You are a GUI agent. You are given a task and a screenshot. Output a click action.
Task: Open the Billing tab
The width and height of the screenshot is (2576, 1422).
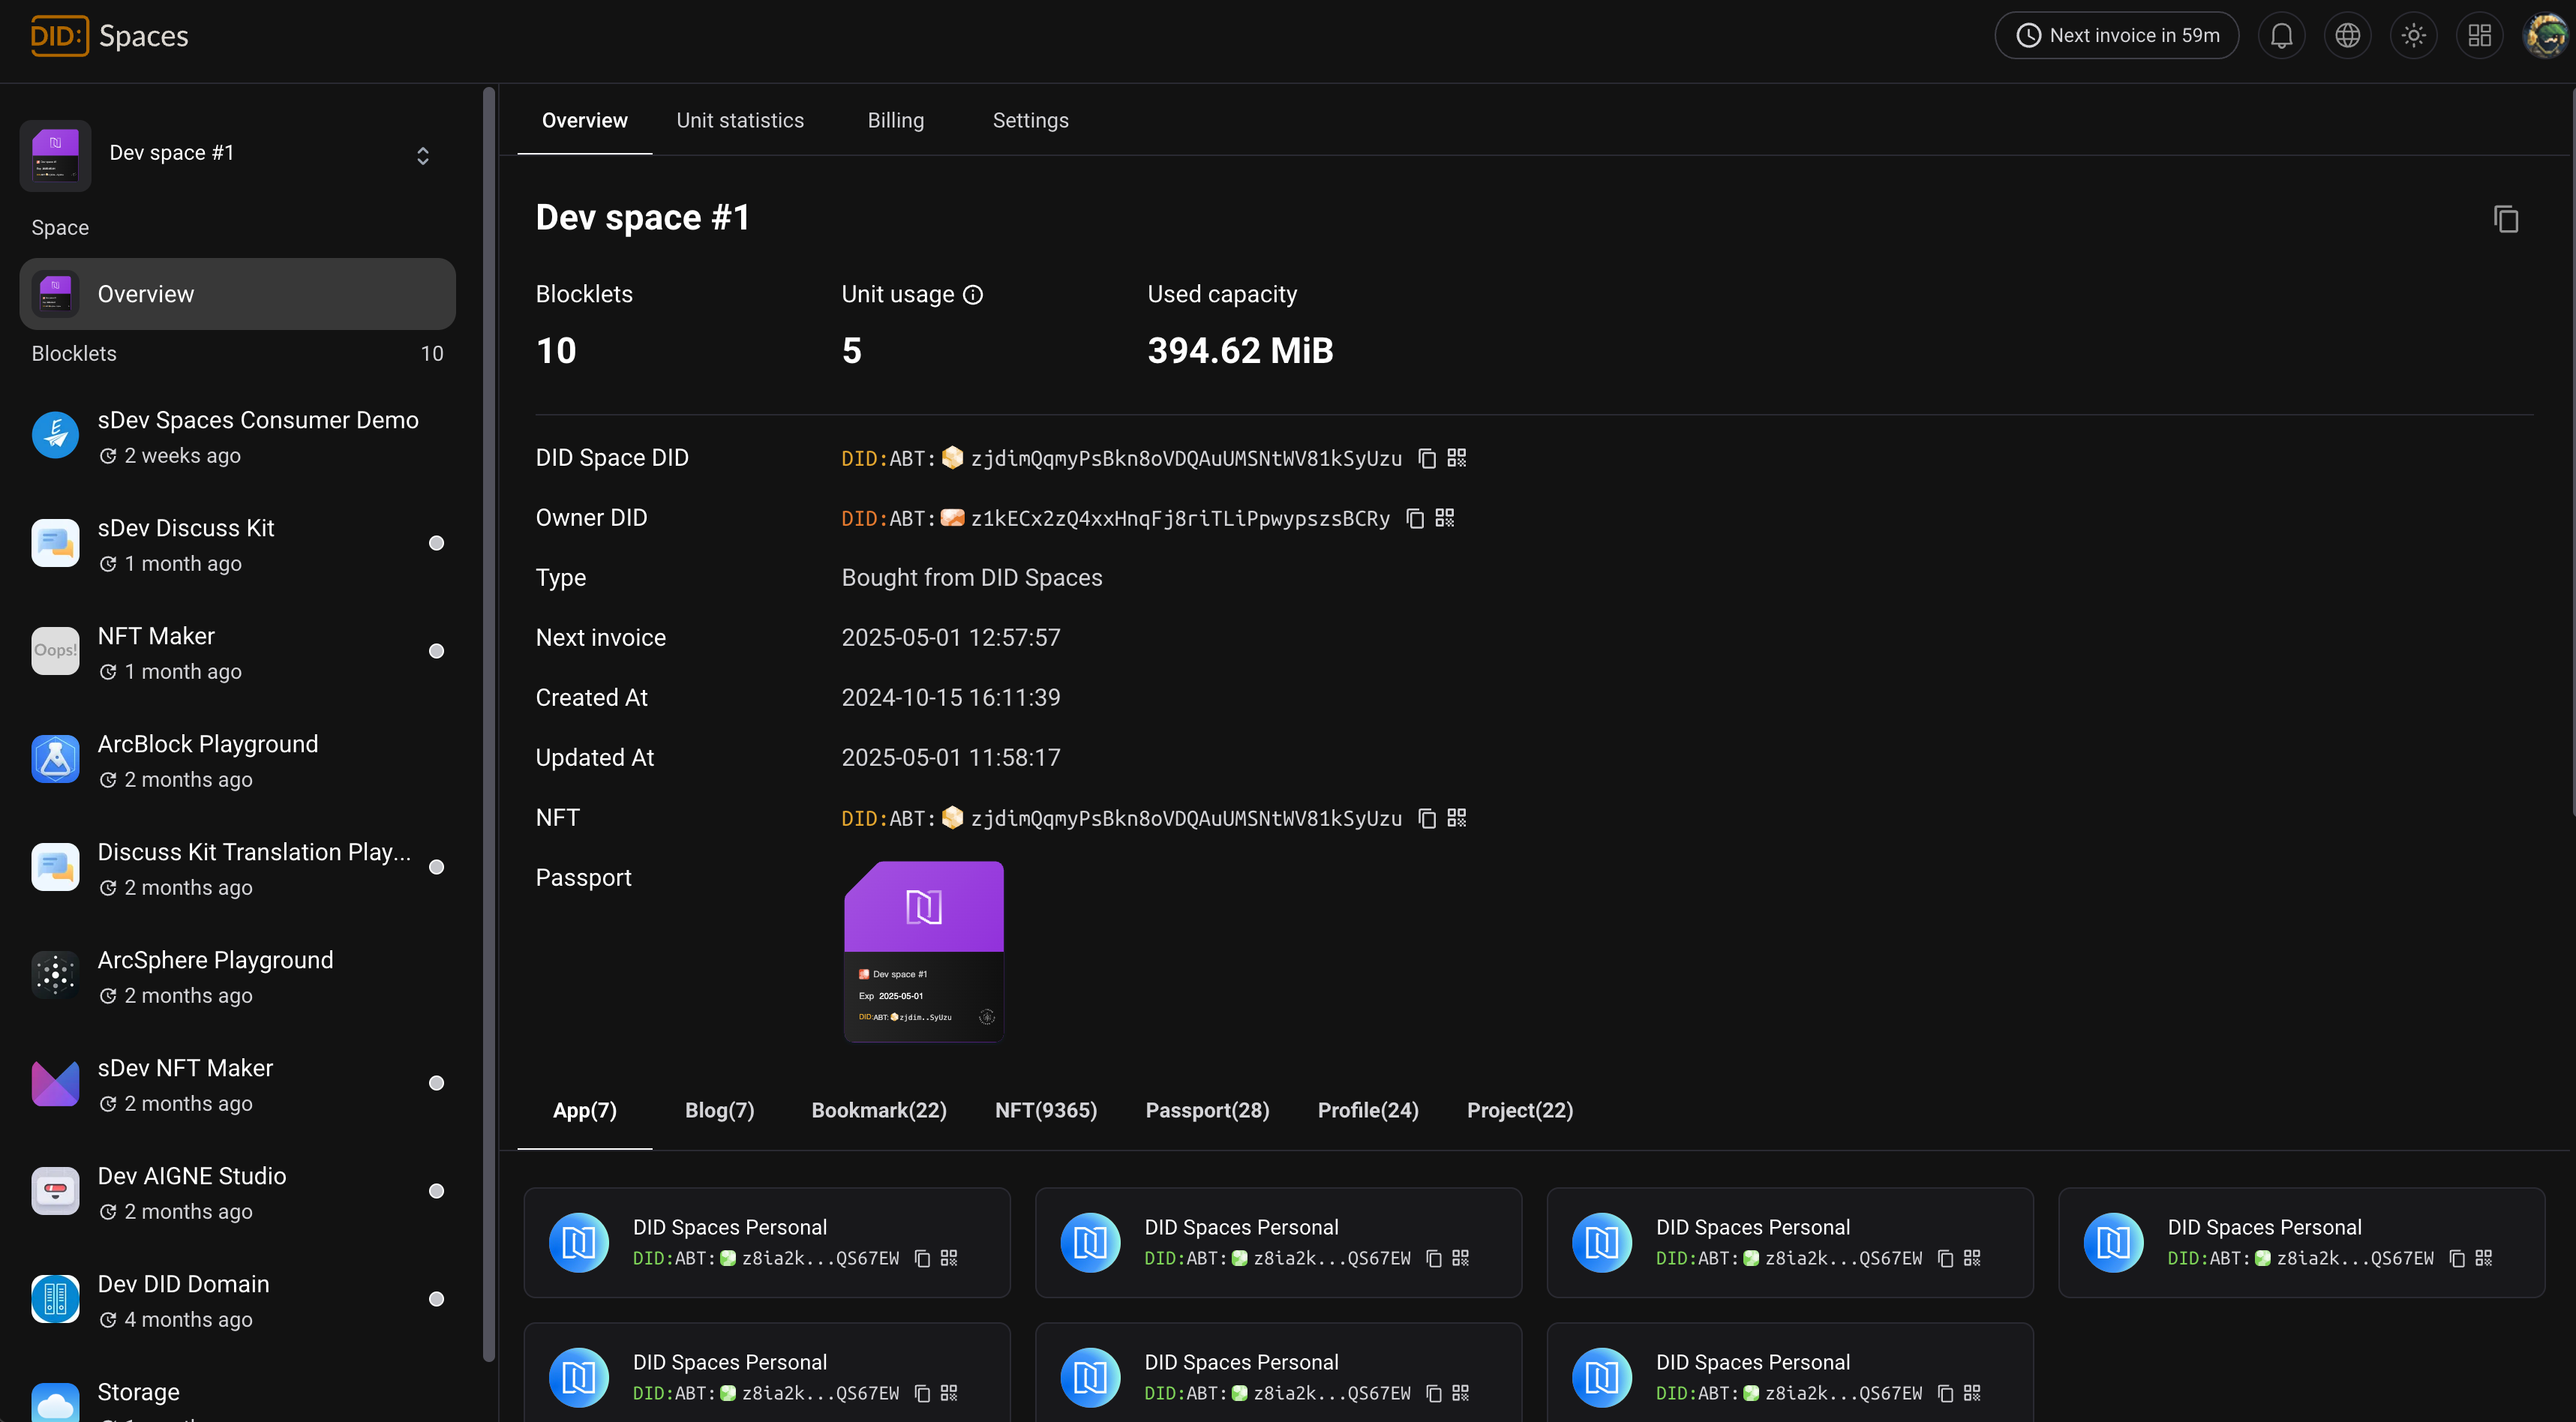pos(895,120)
